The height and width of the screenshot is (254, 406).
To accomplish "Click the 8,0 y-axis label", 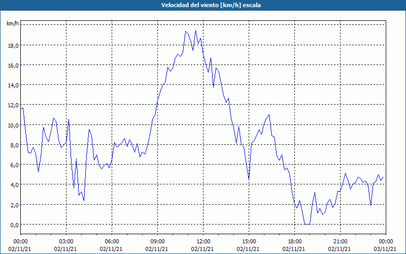I will coord(14,145).
